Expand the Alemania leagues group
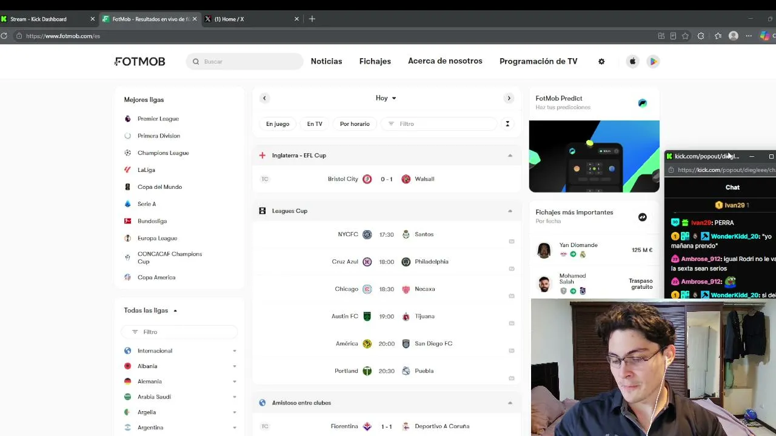Viewport: 776px width, 436px height. pyautogui.click(x=235, y=381)
